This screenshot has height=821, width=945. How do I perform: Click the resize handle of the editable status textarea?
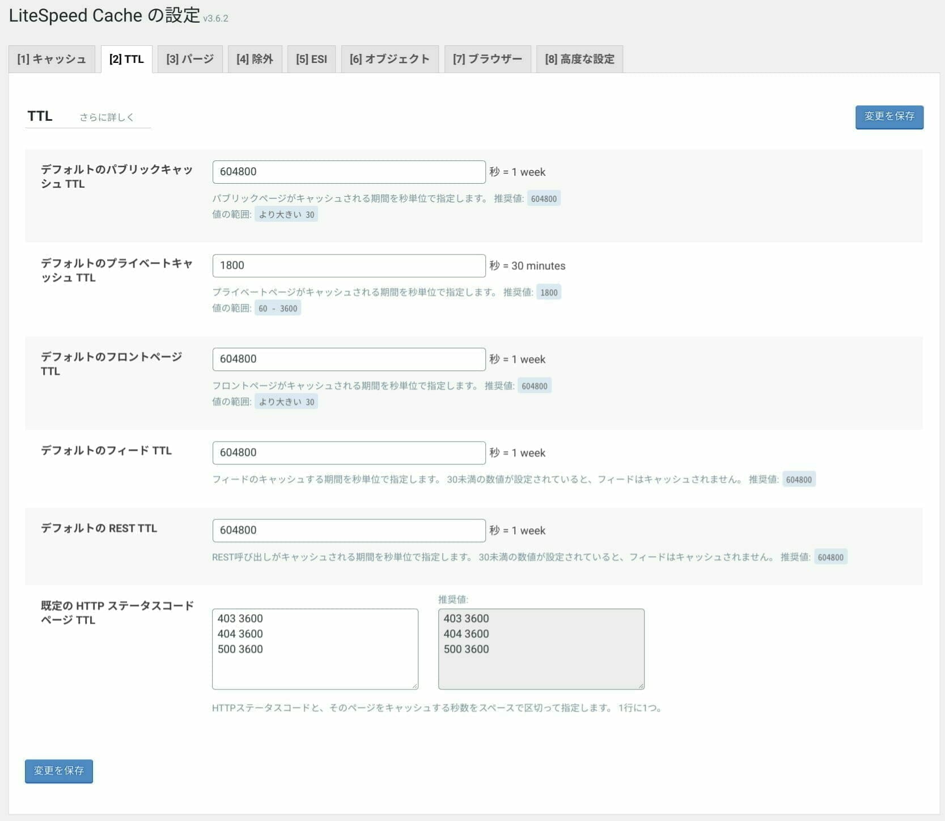point(414,685)
